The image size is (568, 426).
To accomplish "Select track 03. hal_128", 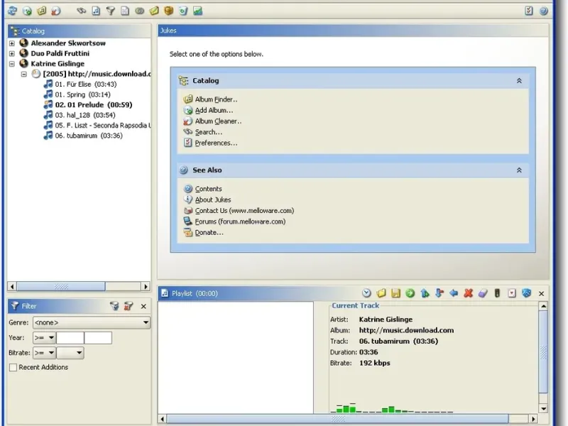I will [x=85, y=115].
